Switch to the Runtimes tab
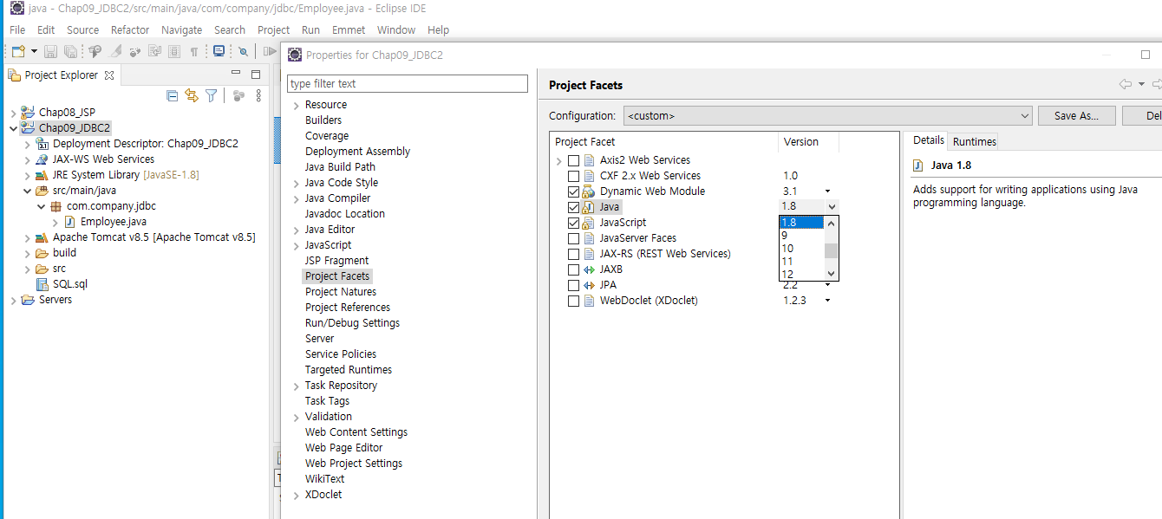Screen dimensions: 1162x519 click(975, 141)
